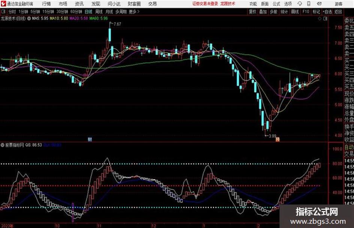This screenshot has height=228, width=354.
Task: Click the 3.99 low price annotation
Action: tap(272, 136)
